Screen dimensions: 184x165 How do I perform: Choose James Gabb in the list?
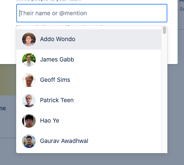pos(89,60)
